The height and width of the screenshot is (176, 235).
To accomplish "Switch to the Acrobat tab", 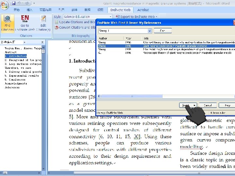I will [143, 10].
